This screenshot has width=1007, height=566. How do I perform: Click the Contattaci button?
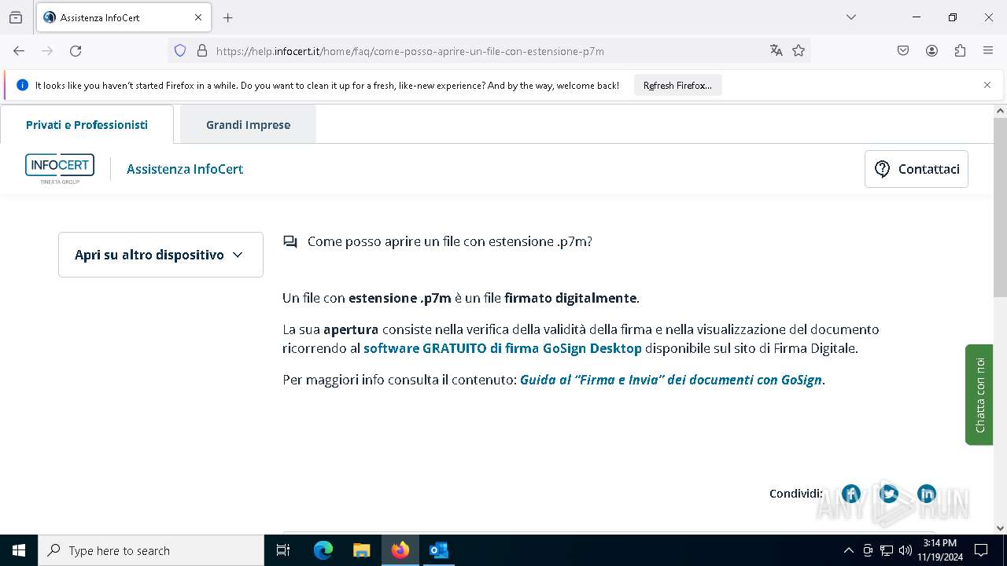coord(917,169)
